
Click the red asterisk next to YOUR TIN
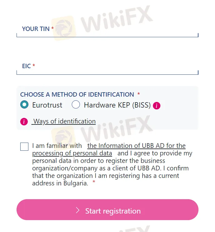pos(53,28)
